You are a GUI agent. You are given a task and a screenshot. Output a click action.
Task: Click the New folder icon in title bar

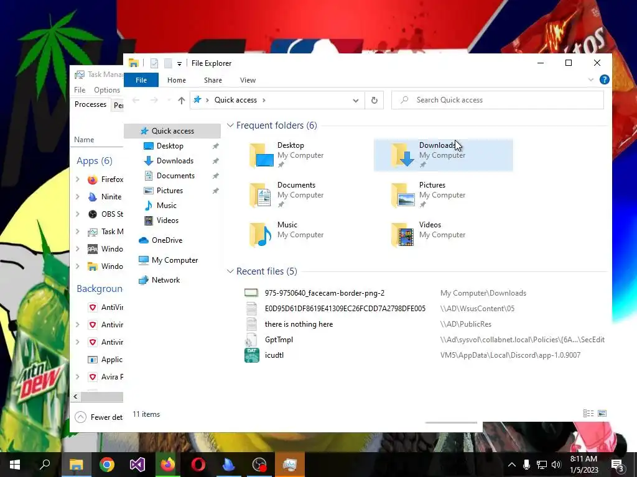coord(168,63)
